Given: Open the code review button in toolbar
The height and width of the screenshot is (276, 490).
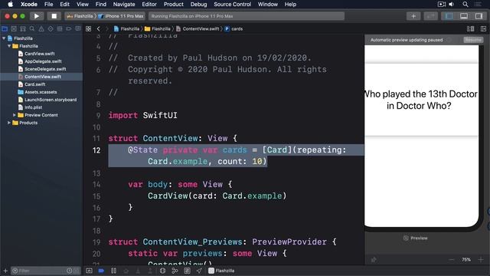Looking at the screenshot, I should 430,16.
